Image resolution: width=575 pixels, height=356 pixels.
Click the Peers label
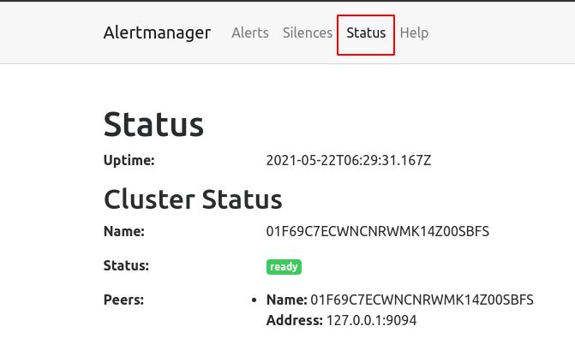[123, 300]
